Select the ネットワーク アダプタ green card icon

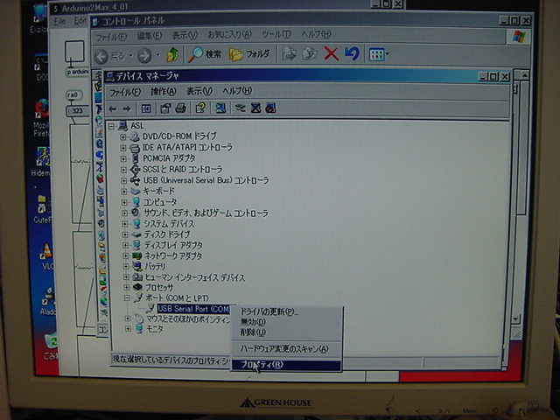click(136, 255)
